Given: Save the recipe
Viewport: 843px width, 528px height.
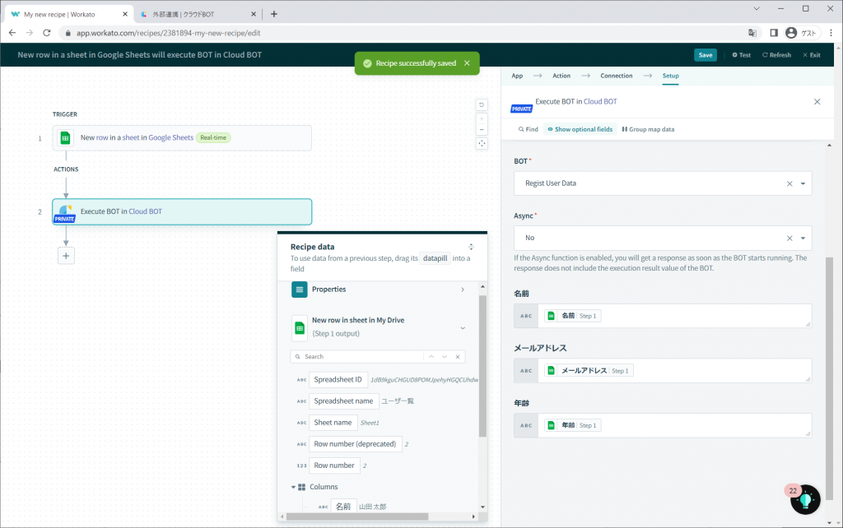Looking at the screenshot, I should [x=706, y=55].
